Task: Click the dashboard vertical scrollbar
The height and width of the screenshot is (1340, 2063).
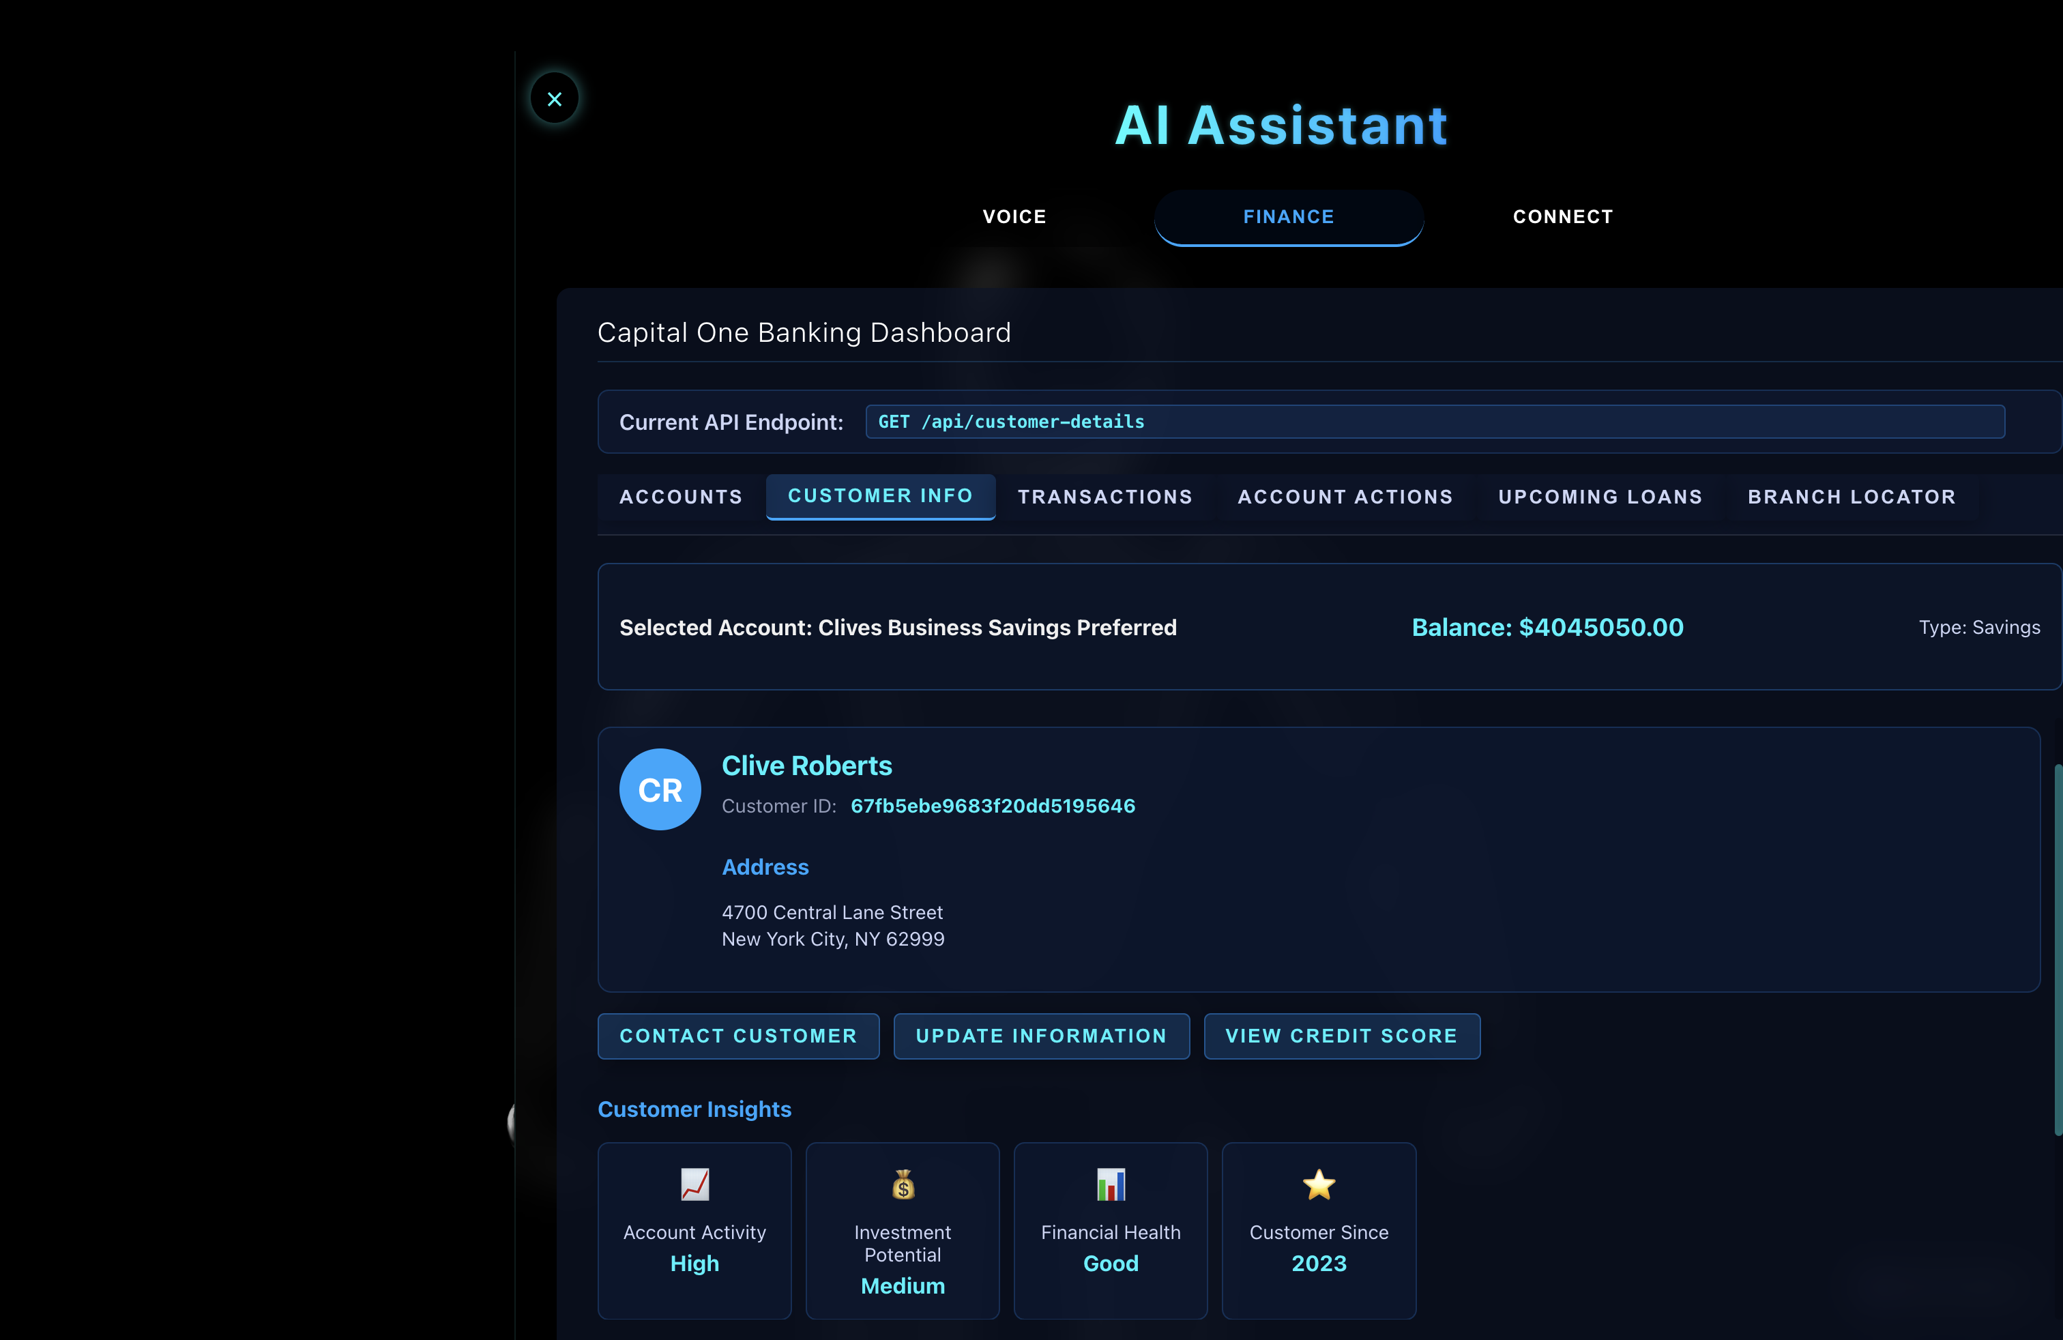Action: tap(2057, 949)
